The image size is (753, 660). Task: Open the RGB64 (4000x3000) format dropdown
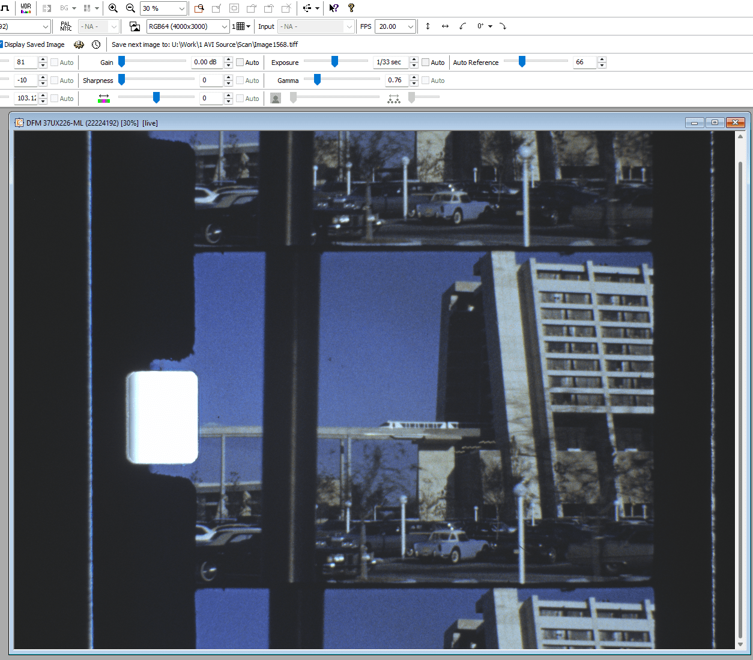(x=225, y=26)
